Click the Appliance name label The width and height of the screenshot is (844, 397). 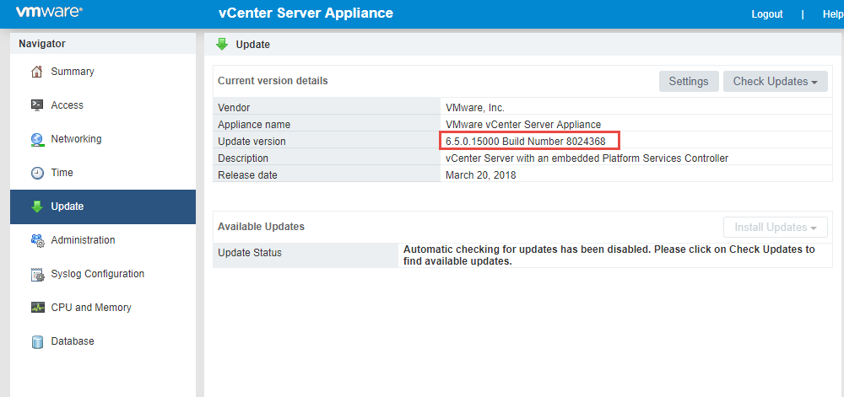(254, 125)
